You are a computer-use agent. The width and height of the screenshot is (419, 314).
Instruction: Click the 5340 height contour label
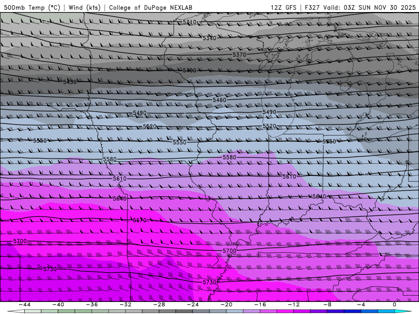(209, 38)
